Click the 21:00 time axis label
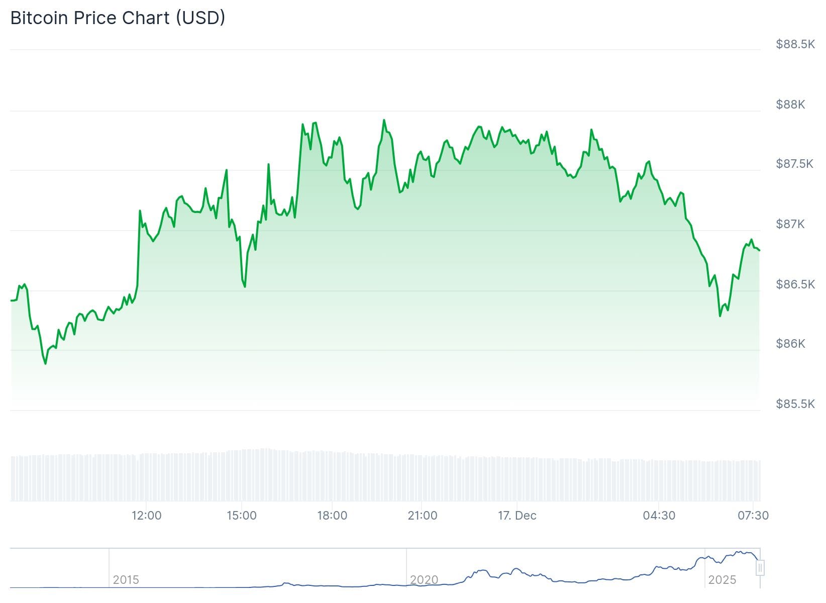 click(423, 516)
